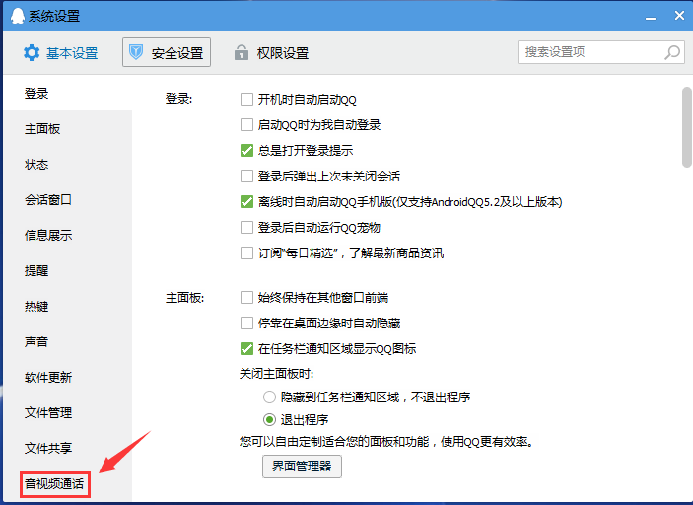Focus the 搜索设置项 search field

coord(601,52)
